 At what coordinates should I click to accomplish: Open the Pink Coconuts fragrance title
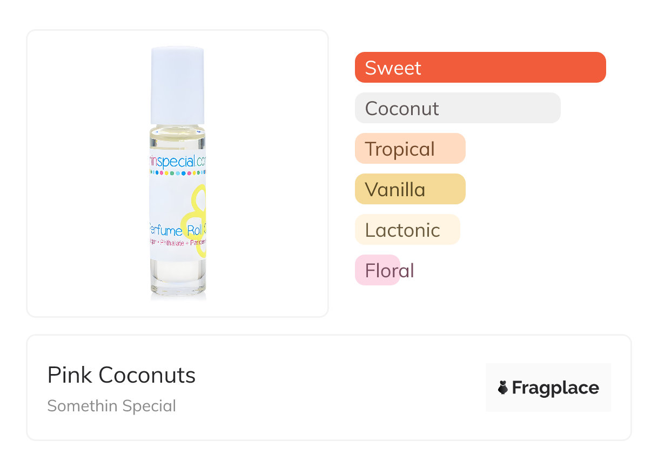tap(122, 375)
